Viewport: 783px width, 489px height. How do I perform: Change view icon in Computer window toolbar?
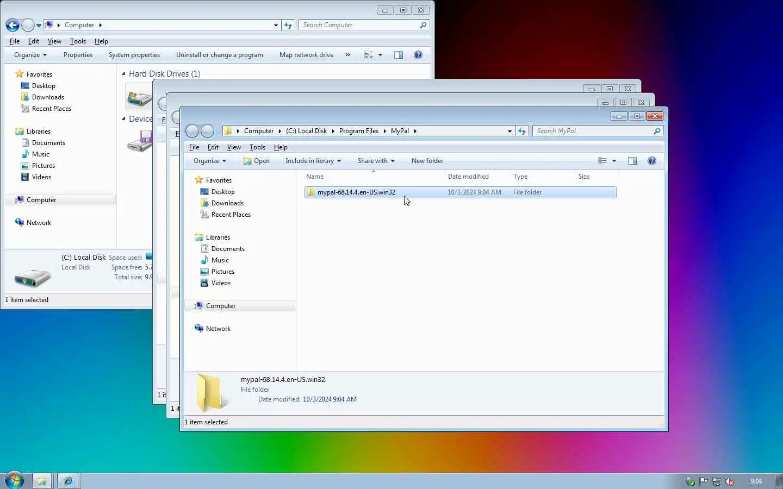pos(368,55)
